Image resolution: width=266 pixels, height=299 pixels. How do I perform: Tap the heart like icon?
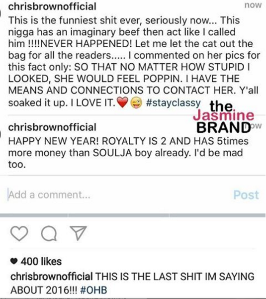[x=19, y=233]
